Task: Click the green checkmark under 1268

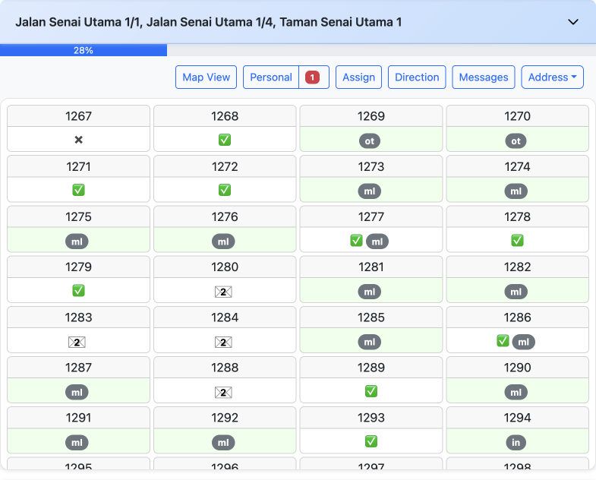Action: coord(225,140)
